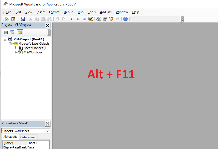Select ThisWorkbook in project tree
Viewport: 218px width, 149px height.
[x=33, y=52]
